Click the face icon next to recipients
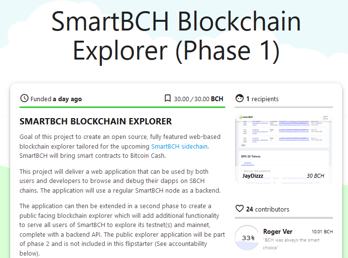348x258 pixels. [239, 98]
